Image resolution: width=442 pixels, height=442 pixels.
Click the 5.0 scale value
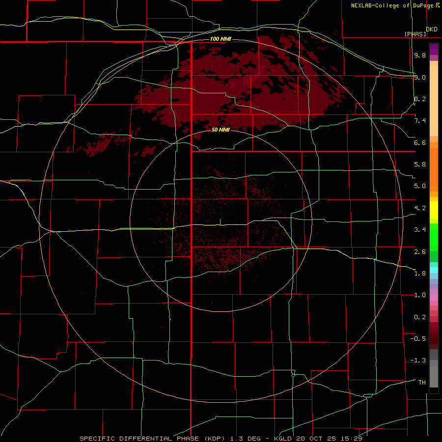420,186
